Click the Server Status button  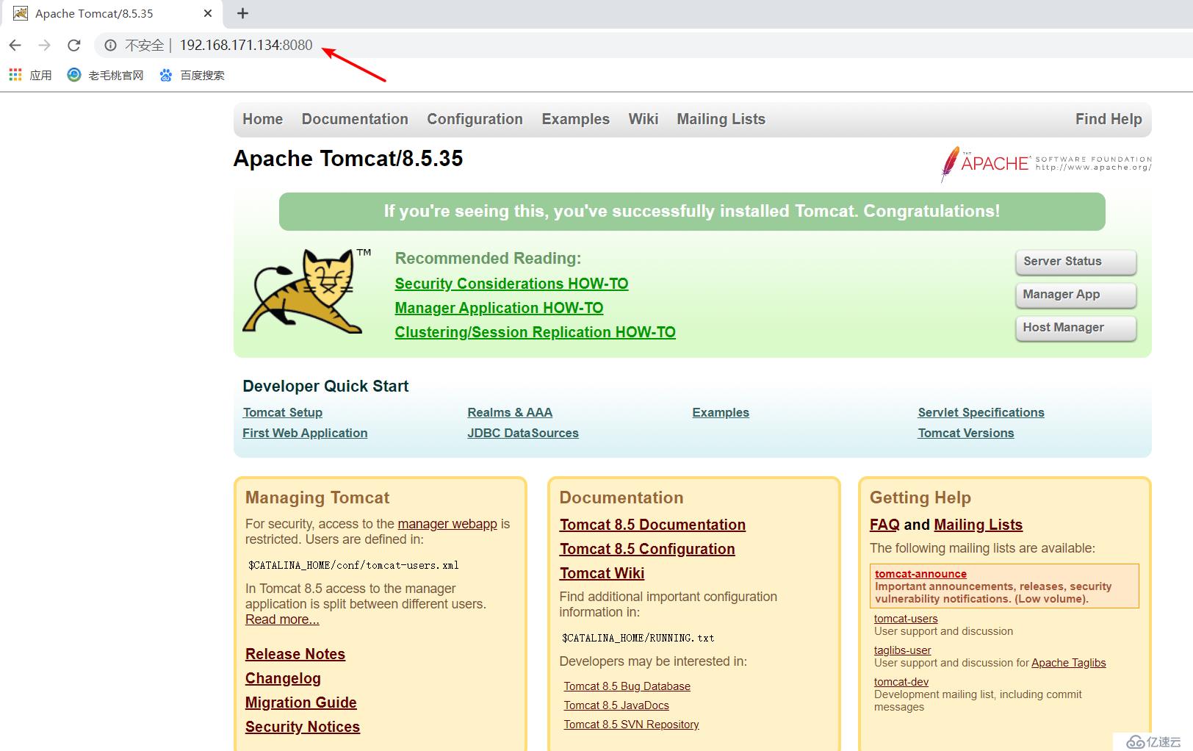point(1076,262)
